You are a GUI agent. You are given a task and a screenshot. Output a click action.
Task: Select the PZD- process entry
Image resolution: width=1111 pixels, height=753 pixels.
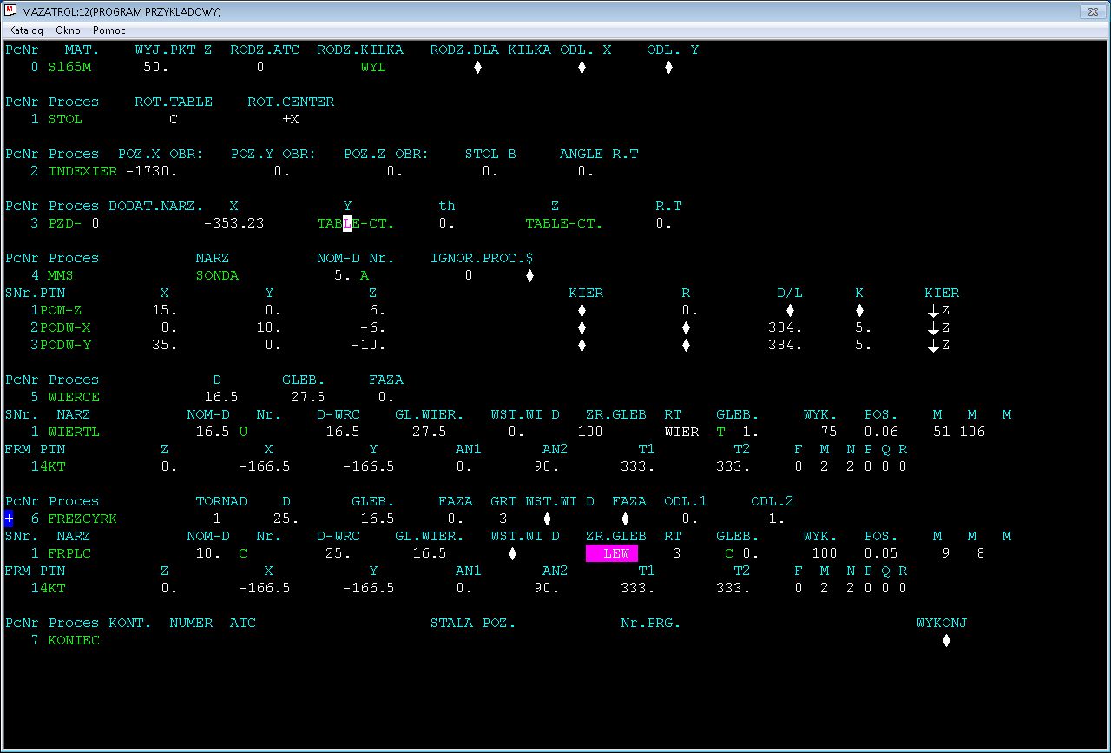pos(65,223)
